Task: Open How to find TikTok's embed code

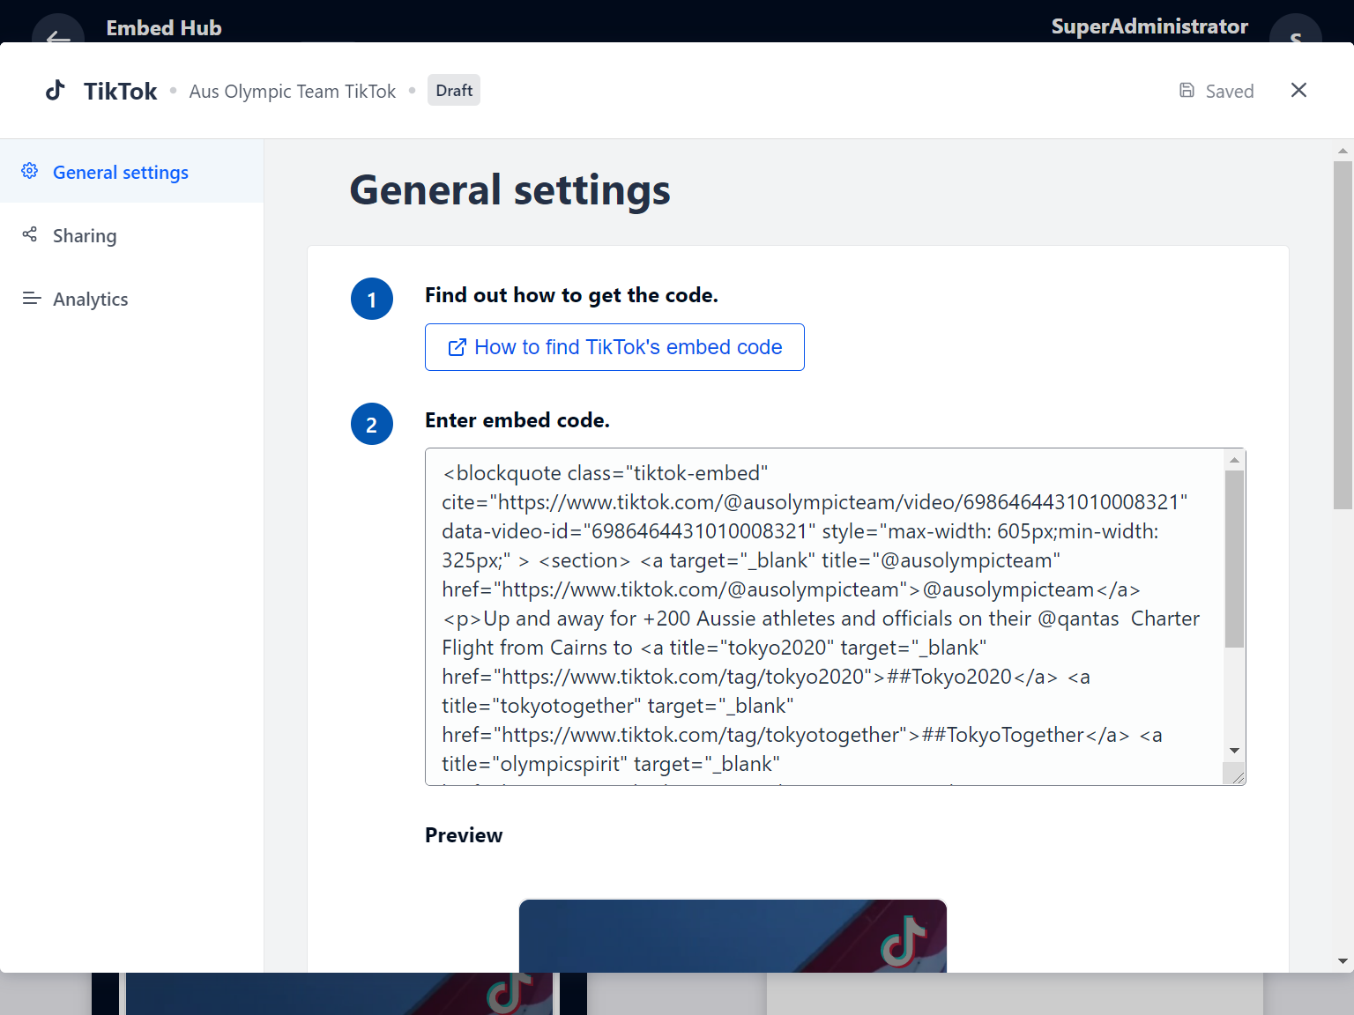Action: [614, 347]
